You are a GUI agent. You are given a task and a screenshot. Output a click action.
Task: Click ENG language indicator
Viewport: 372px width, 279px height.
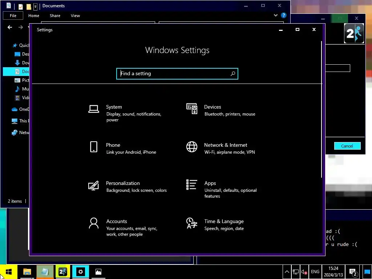[x=315, y=272]
